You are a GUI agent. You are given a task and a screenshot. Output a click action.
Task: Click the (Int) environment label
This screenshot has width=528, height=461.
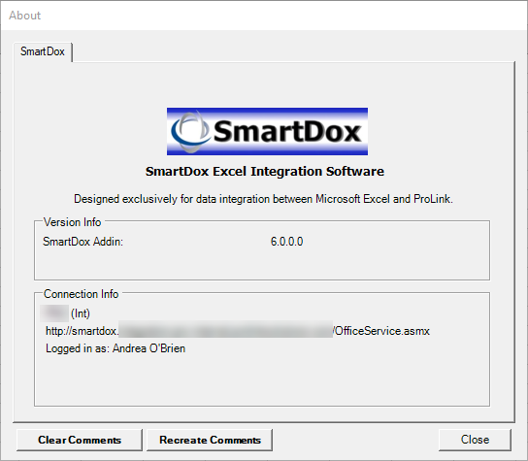point(81,313)
